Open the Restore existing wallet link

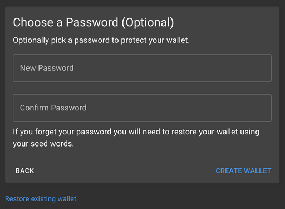click(x=41, y=199)
